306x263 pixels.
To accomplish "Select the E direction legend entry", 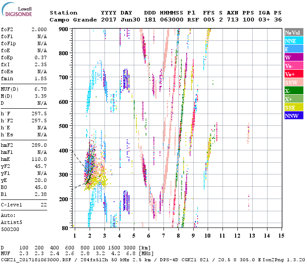I will coord(293,49).
